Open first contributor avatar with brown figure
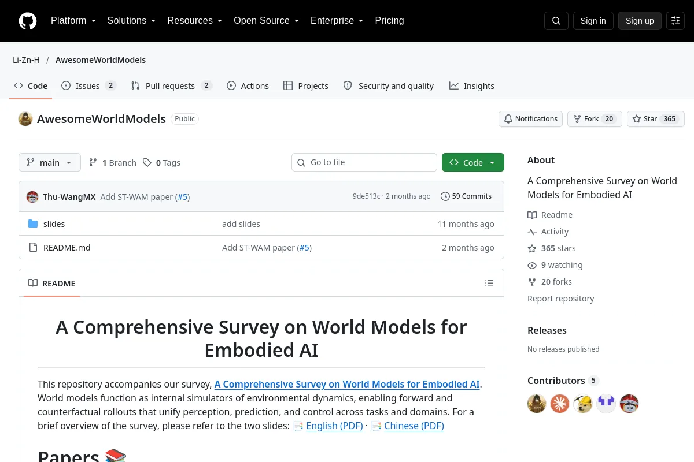The height and width of the screenshot is (462, 694). [537, 404]
